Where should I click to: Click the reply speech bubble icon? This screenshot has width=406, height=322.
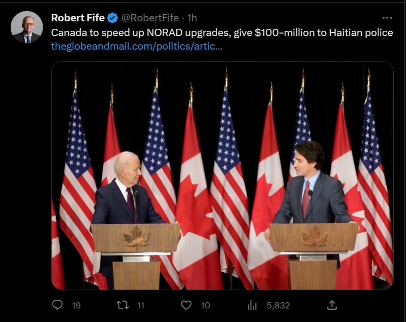pyautogui.click(x=58, y=305)
